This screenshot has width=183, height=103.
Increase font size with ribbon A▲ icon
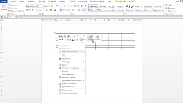click(x=45, y=6)
